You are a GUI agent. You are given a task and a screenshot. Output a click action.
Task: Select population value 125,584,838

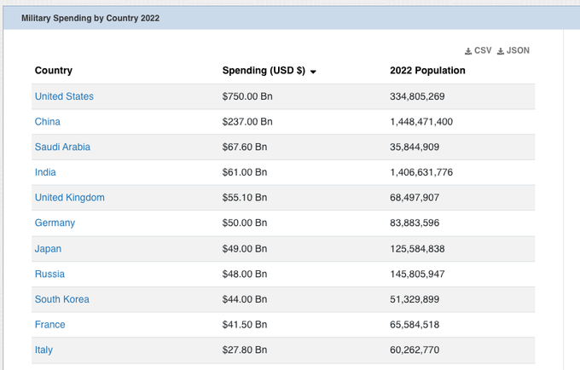pos(417,249)
